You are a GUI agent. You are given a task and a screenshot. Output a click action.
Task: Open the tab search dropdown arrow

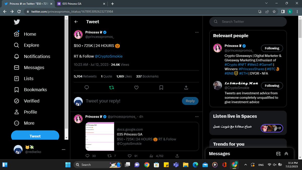267,3
